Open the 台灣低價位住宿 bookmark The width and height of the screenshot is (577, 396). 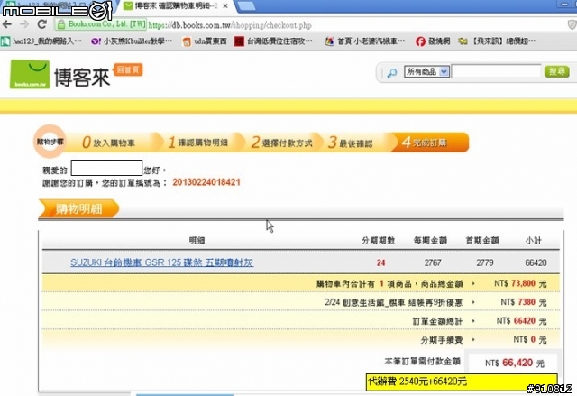pyautogui.click(x=273, y=41)
